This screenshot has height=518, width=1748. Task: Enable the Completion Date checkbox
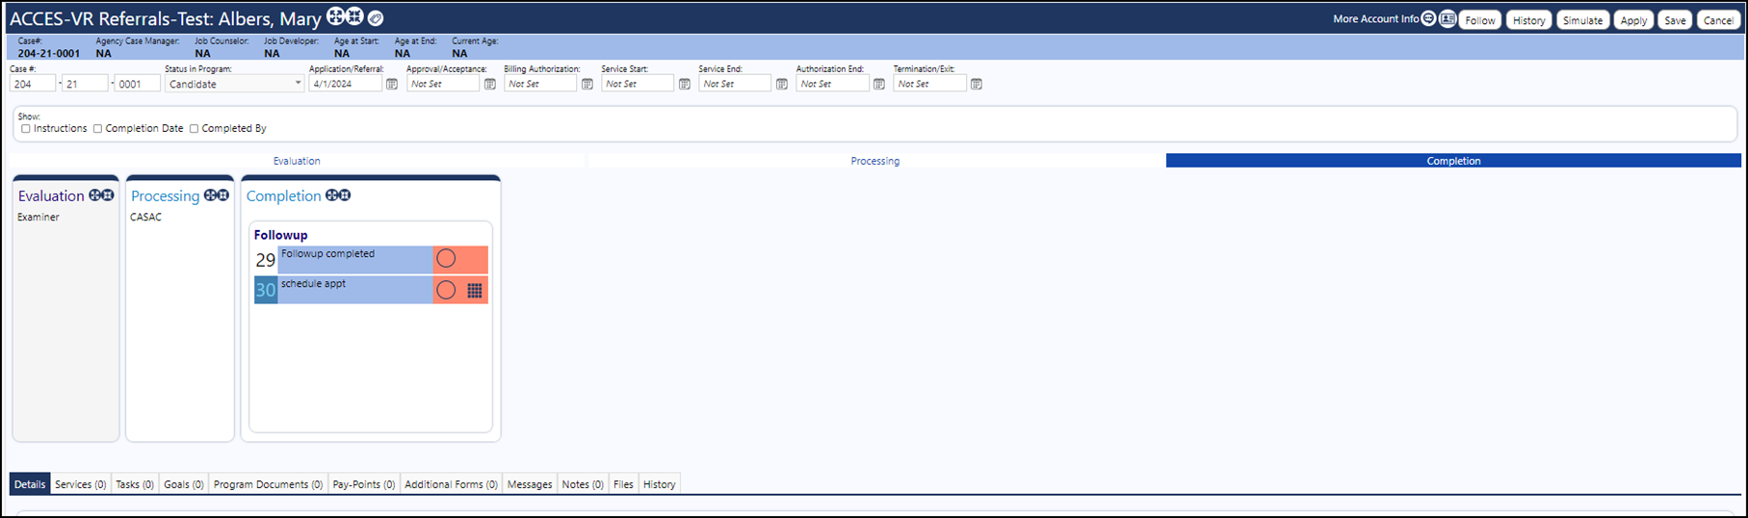[x=97, y=128]
